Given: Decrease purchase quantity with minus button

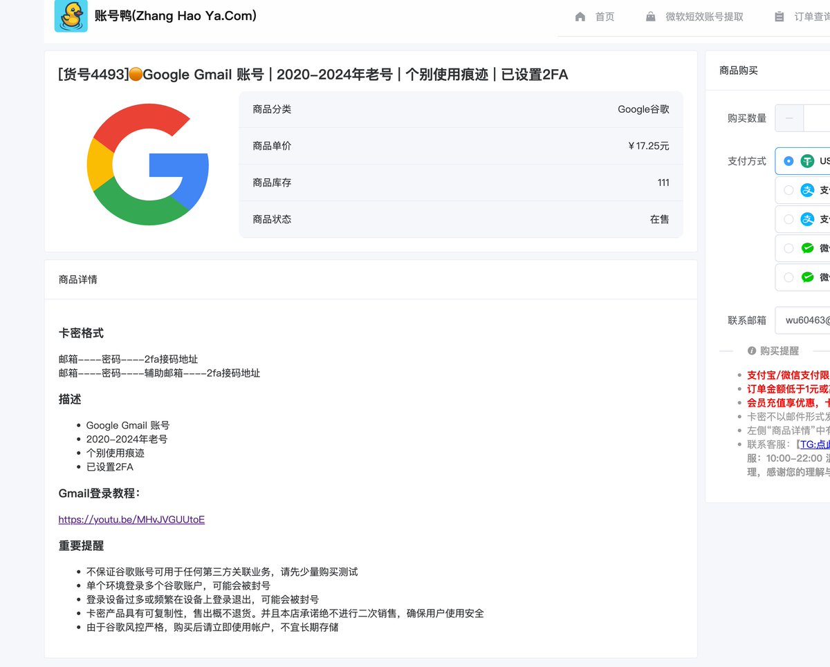Looking at the screenshot, I should pos(789,118).
